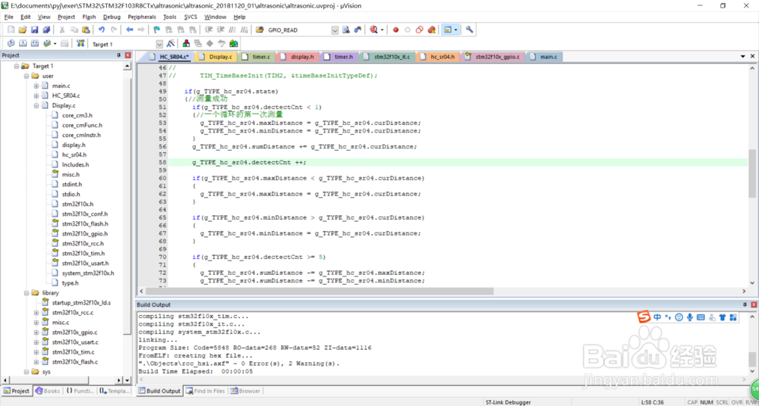
Task: Pin the Project panel
Action: pyautogui.click(x=119, y=55)
